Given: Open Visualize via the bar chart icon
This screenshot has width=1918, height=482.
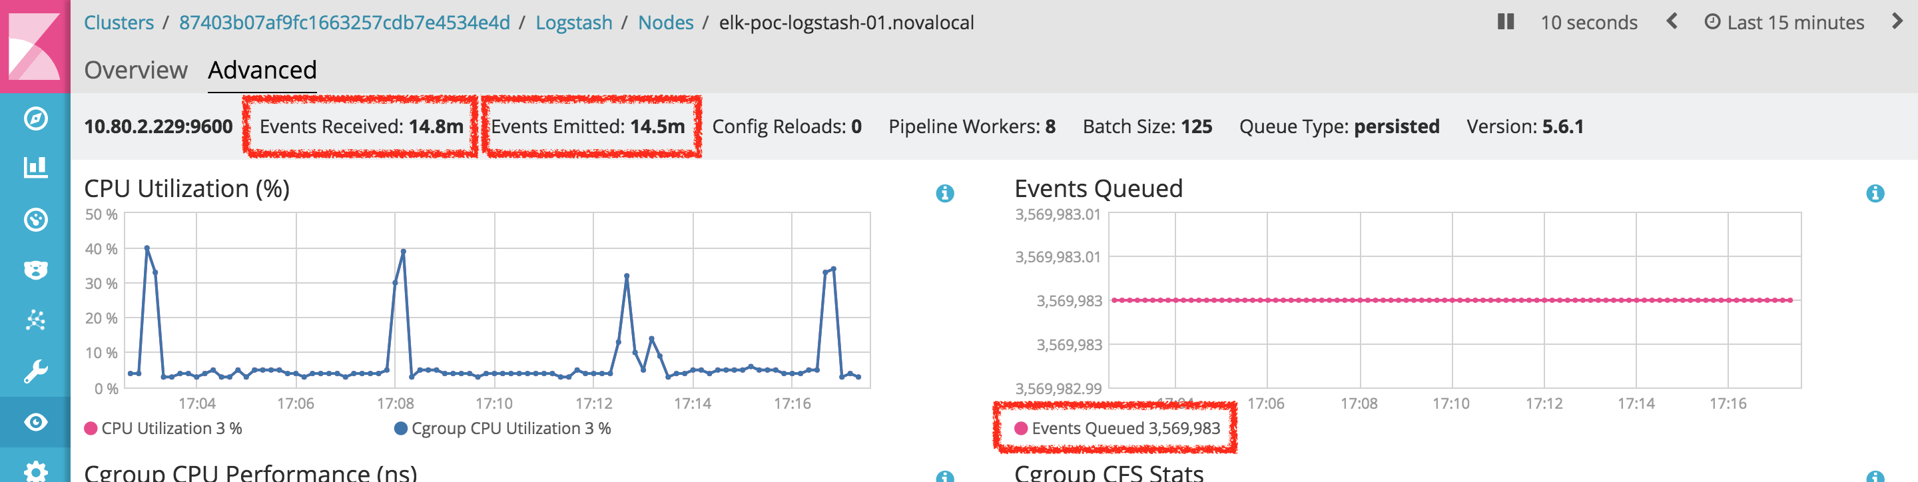Looking at the screenshot, I should pyautogui.click(x=35, y=168).
